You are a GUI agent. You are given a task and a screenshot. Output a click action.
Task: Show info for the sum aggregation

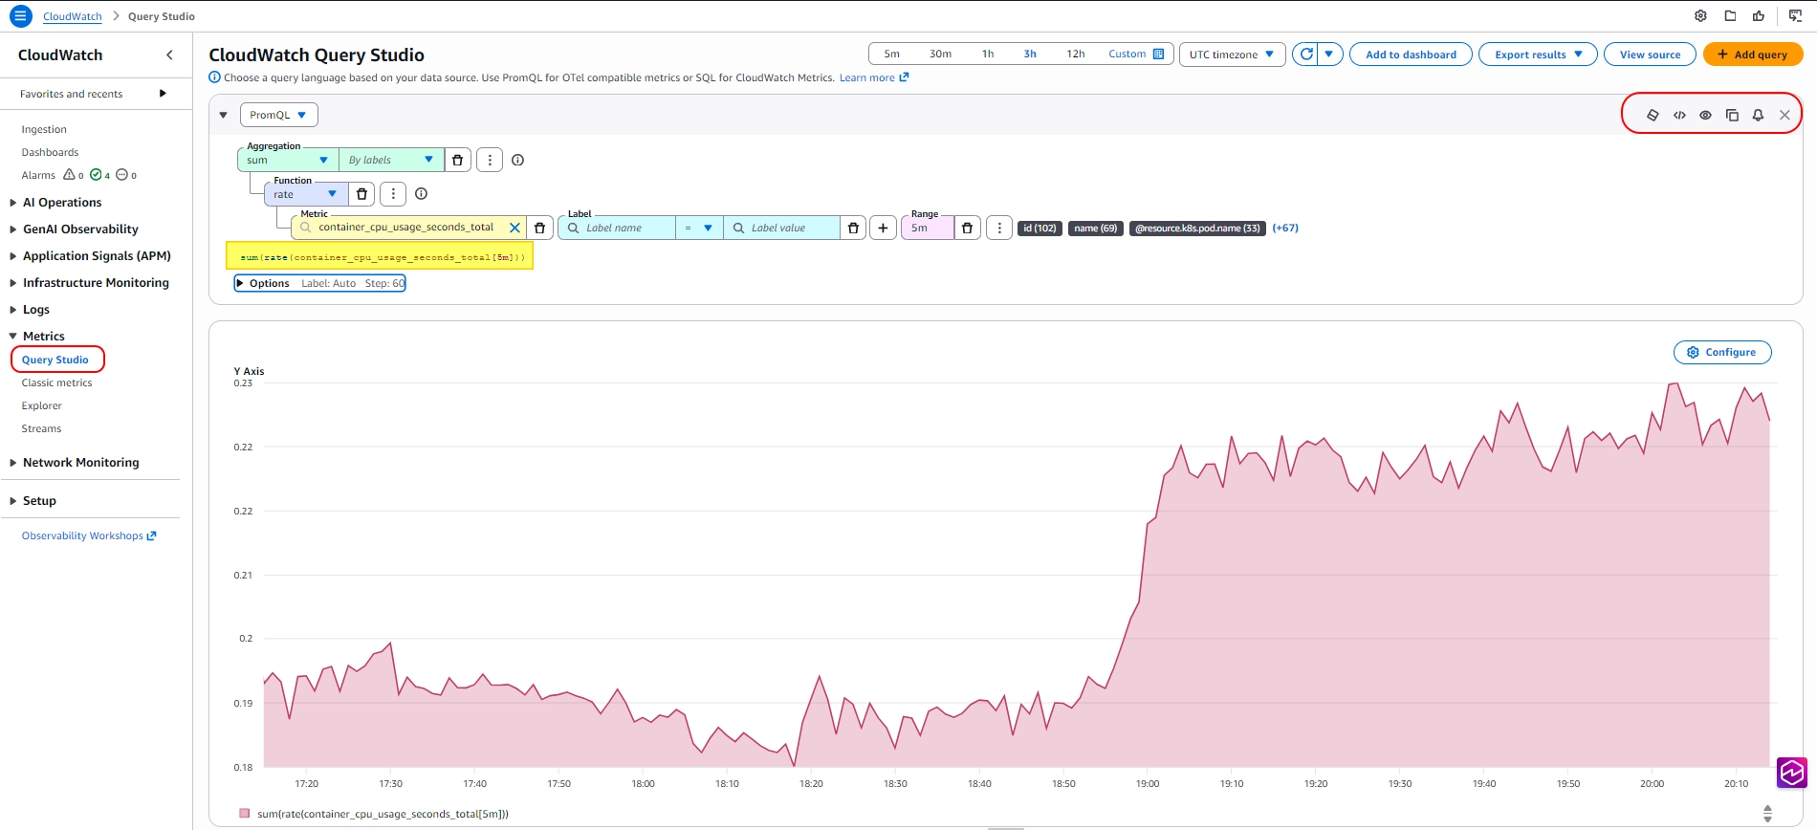(x=517, y=161)
